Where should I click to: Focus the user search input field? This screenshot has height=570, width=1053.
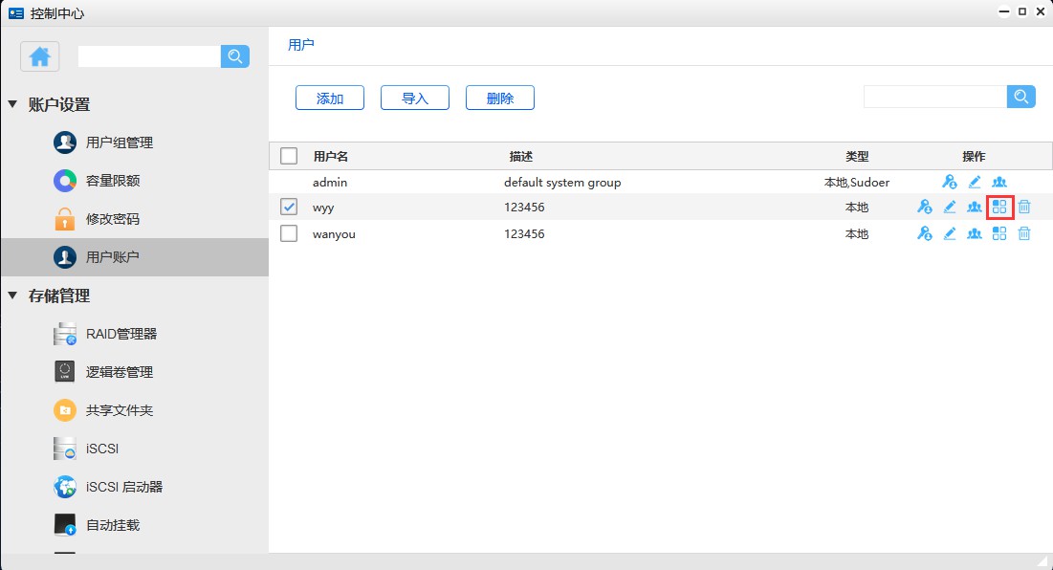tap(934, 97)
